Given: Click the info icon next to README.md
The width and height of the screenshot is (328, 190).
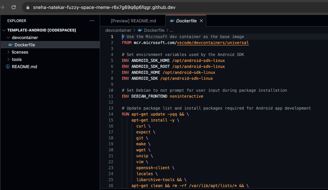Looking at the screenshot, I should [8, 67].
